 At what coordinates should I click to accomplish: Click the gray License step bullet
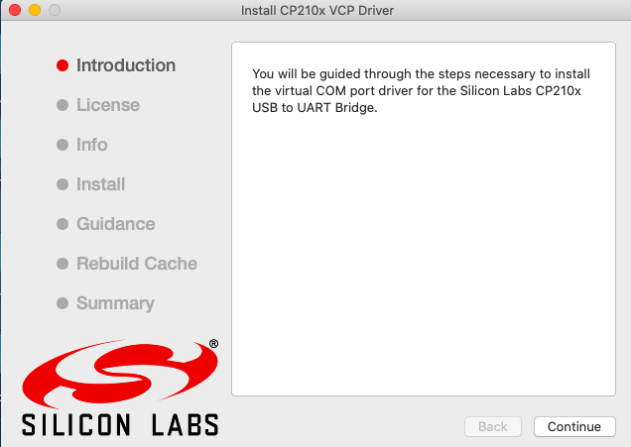point(63,106)
